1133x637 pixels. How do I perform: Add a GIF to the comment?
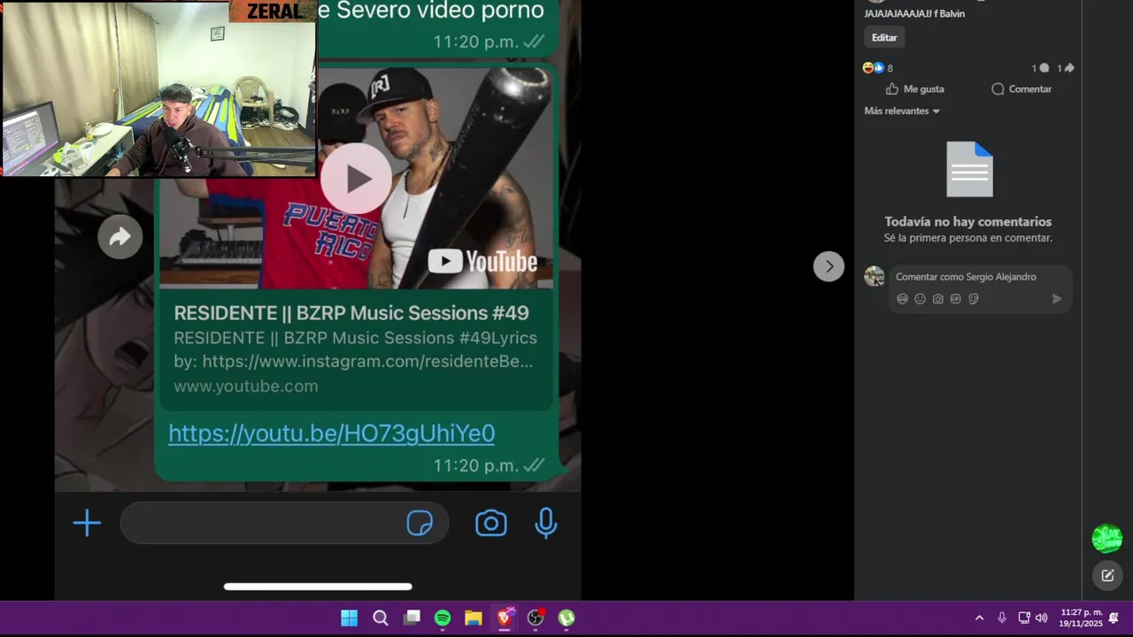click(x=955, y=299)
